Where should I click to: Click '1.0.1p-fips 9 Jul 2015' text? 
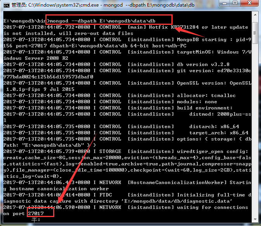[x=40, y=89]
